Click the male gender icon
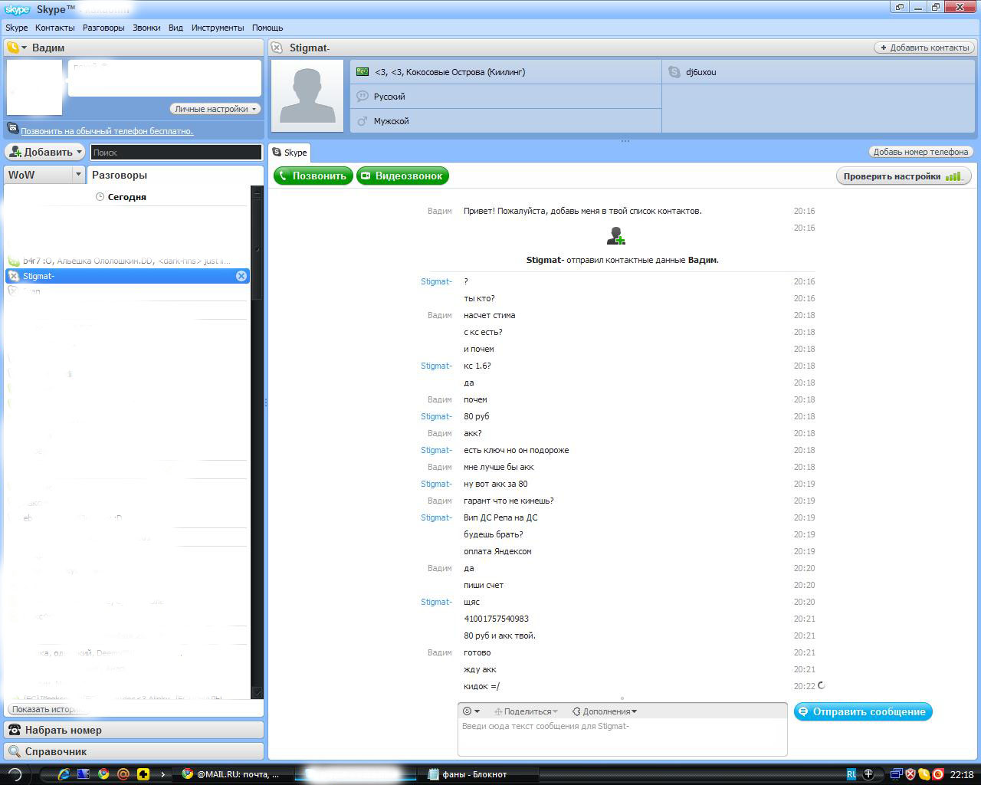981x785 pixels. tap(363, 121)
